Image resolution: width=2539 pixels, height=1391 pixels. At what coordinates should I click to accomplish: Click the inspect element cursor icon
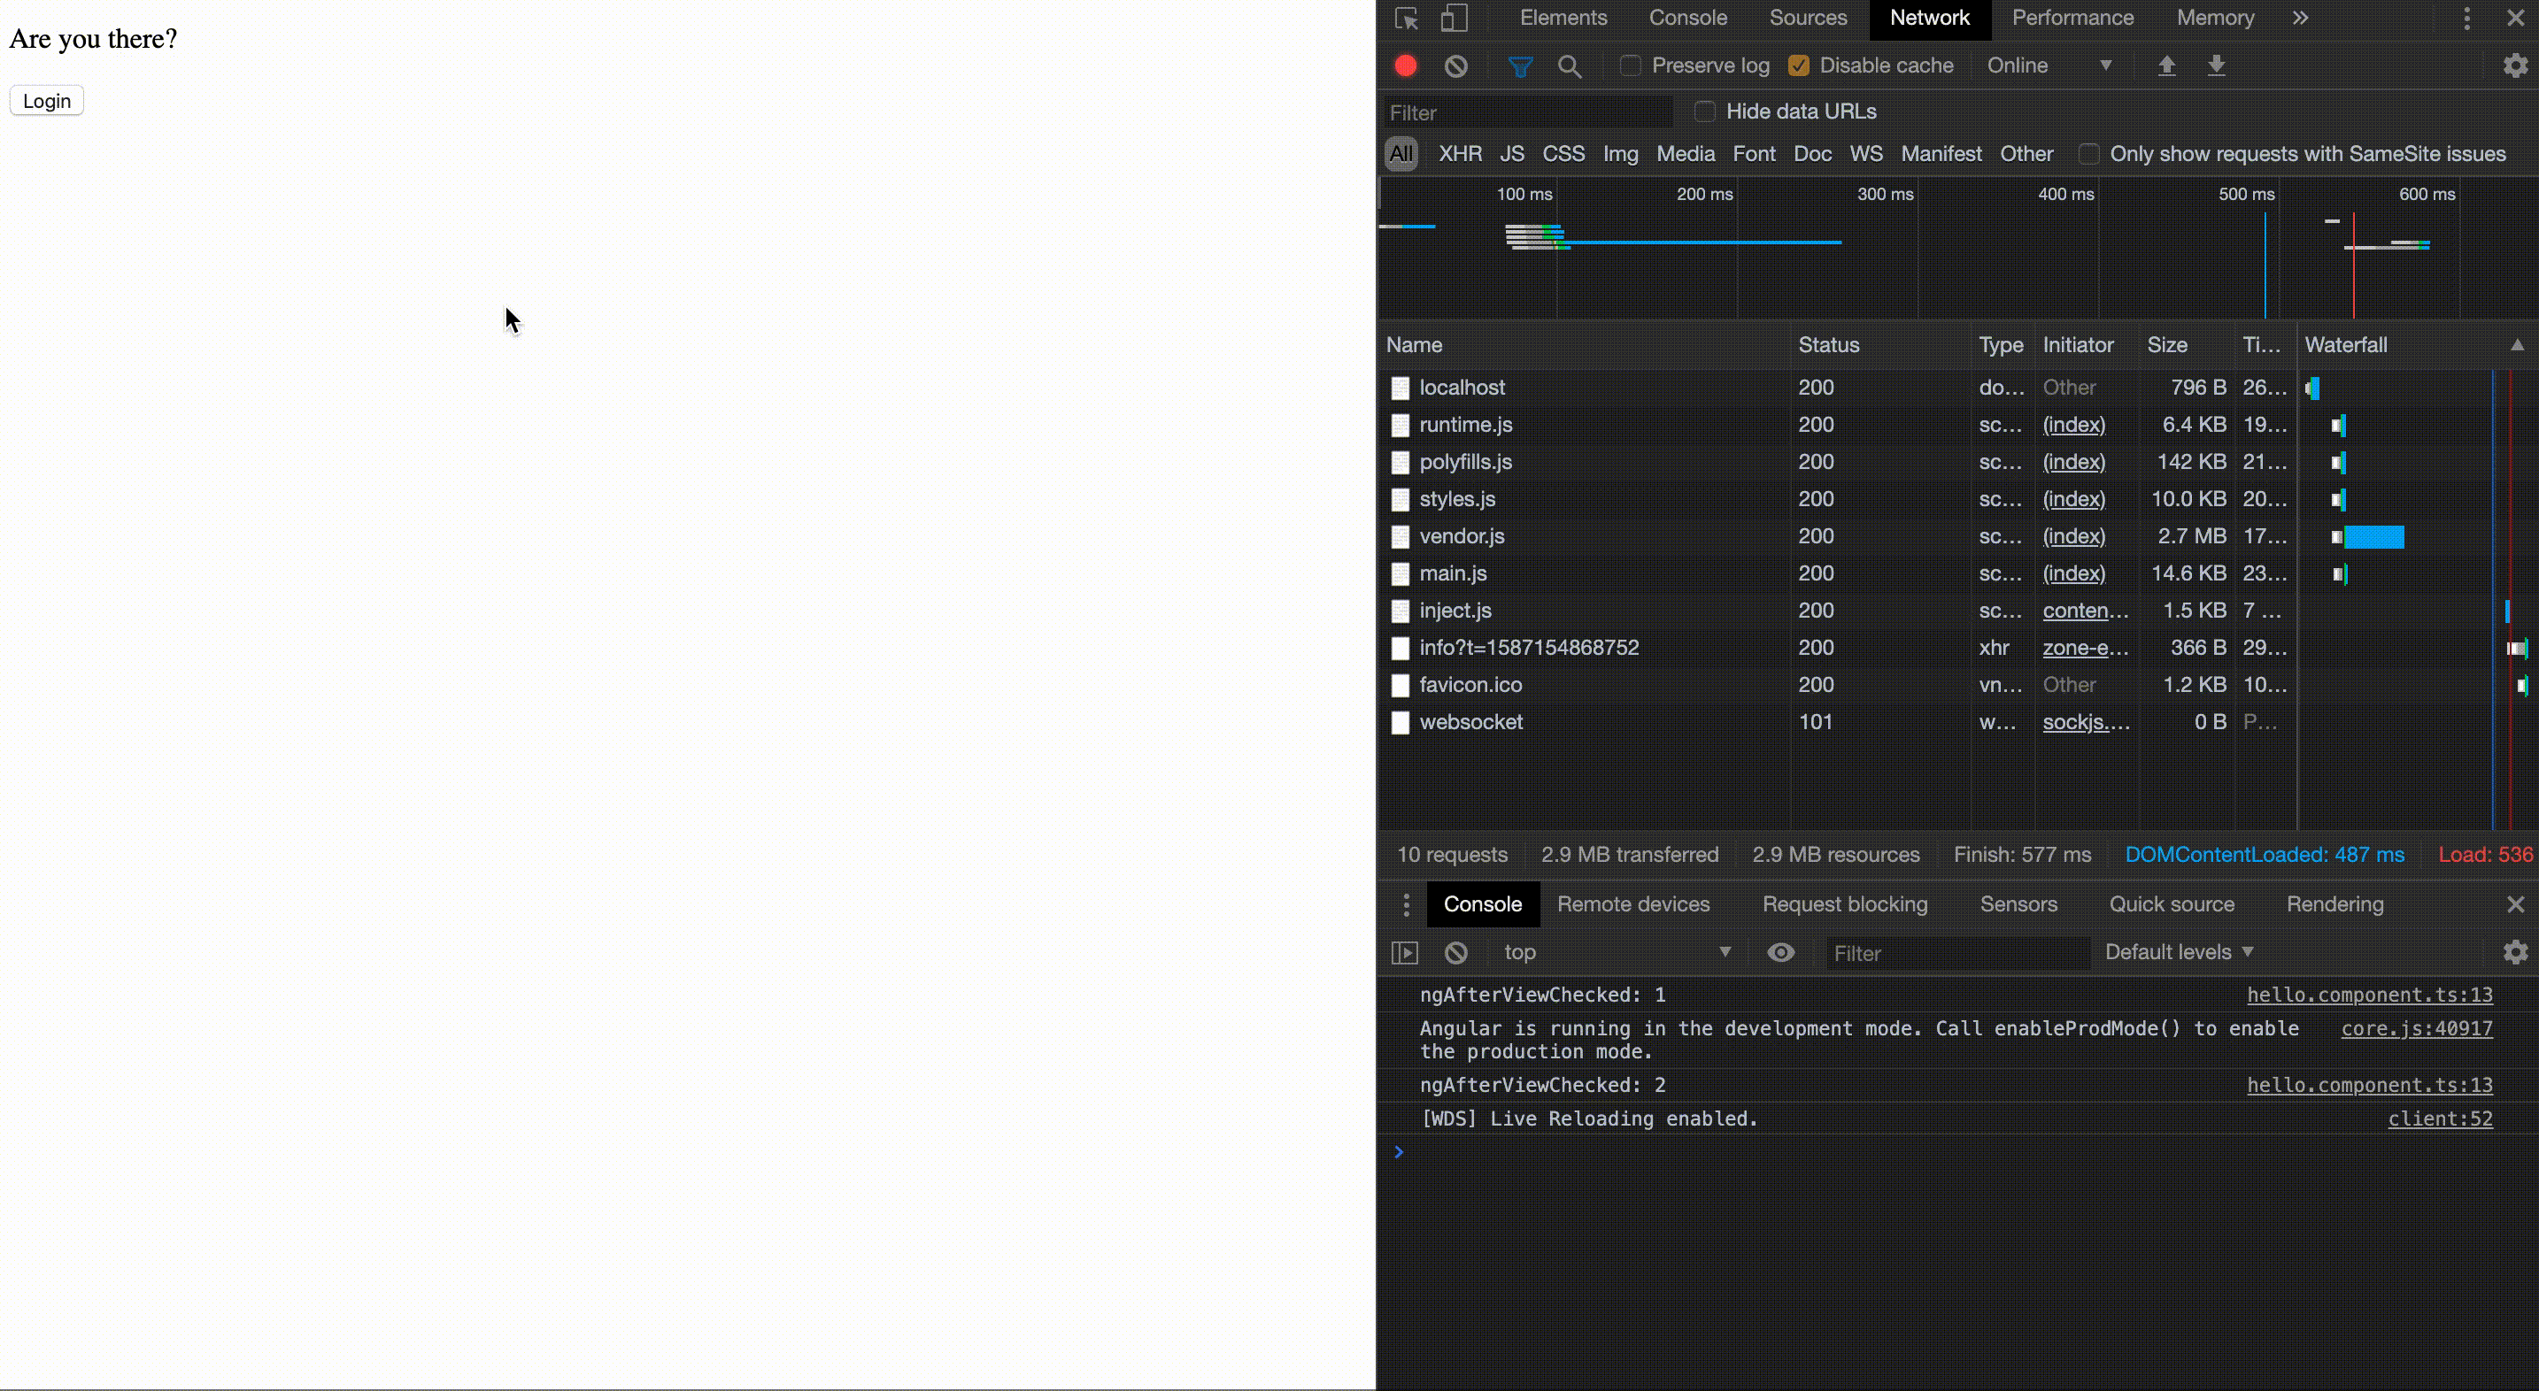click(1407, 17)
